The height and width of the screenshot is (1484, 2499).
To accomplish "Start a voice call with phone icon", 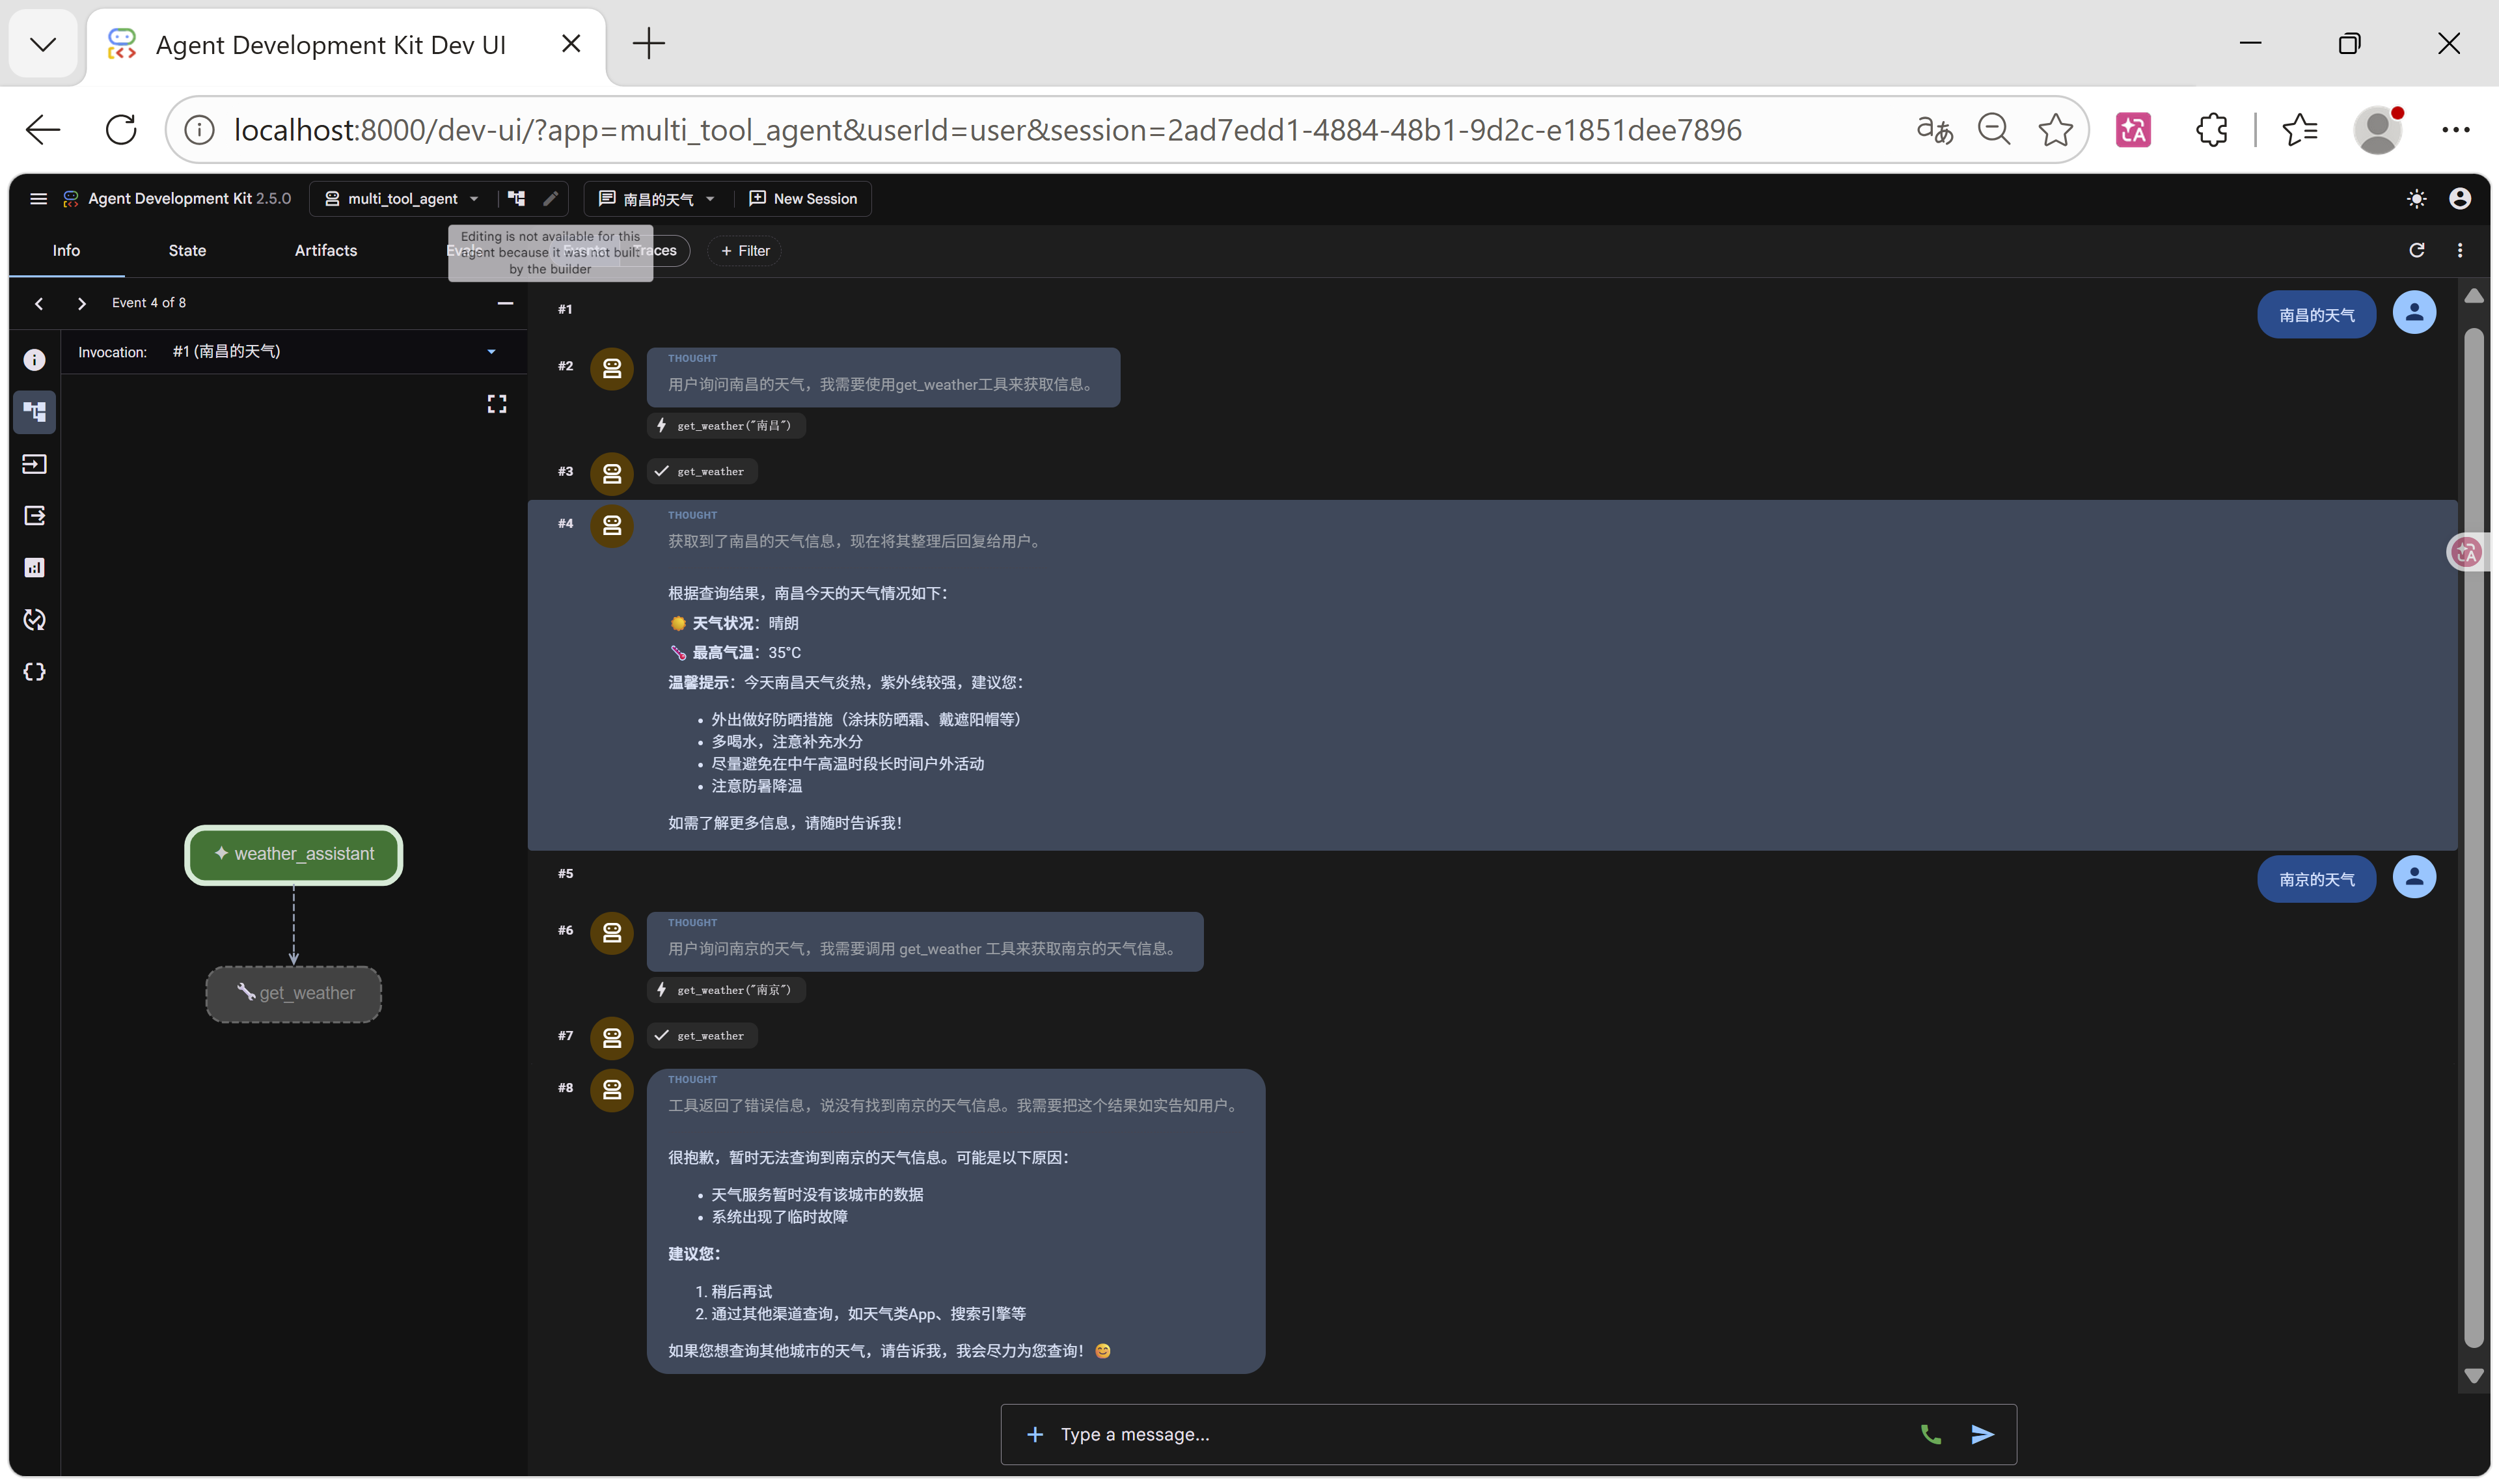I will pos(1930,1434).
